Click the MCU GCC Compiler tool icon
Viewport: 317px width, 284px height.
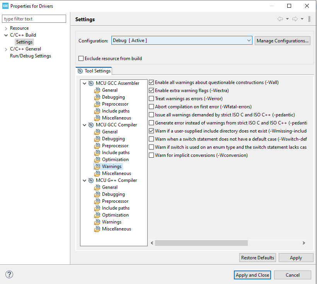(x=91, y=125)
